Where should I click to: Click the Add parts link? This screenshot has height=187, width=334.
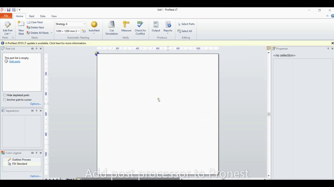[15, 62]
